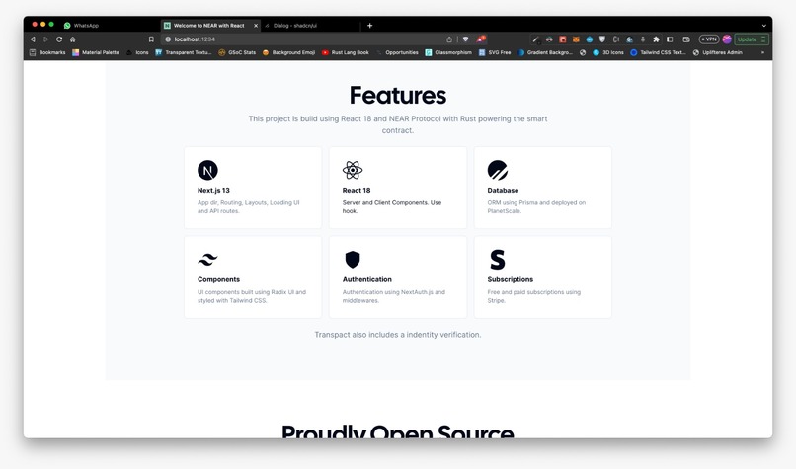Open the SVG Free bookmark
This screenshot has width=796, height=469.
click(495, 52)
